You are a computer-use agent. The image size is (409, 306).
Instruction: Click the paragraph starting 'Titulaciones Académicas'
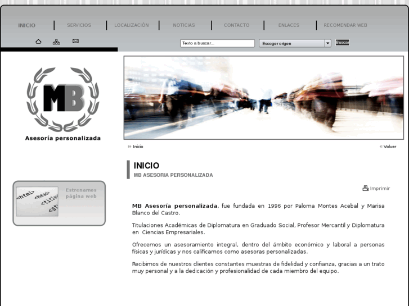(258, 229)
